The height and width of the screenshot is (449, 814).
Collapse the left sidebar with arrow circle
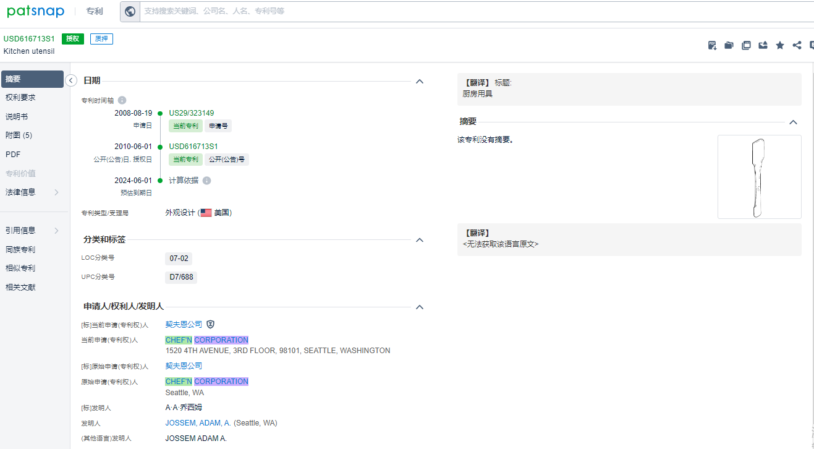[71, 80]
